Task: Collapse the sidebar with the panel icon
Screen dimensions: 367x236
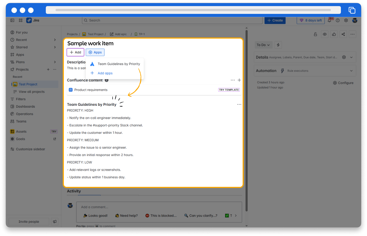Action: [12, 20]
